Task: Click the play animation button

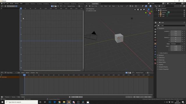Action: click(x=78, y=97)
